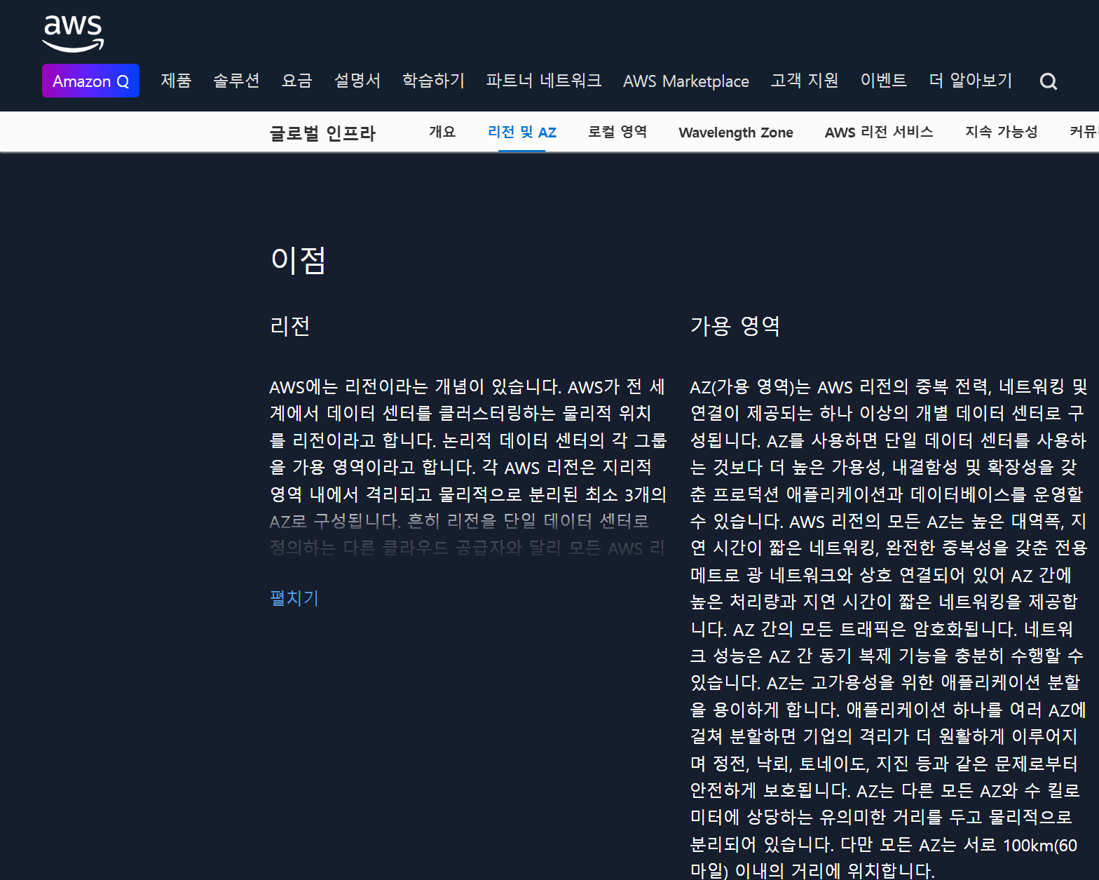Click the 가용 영역 column heading
Viewport: 1099px width, 880px height.
pyautogui.click(x=735, y=326)
